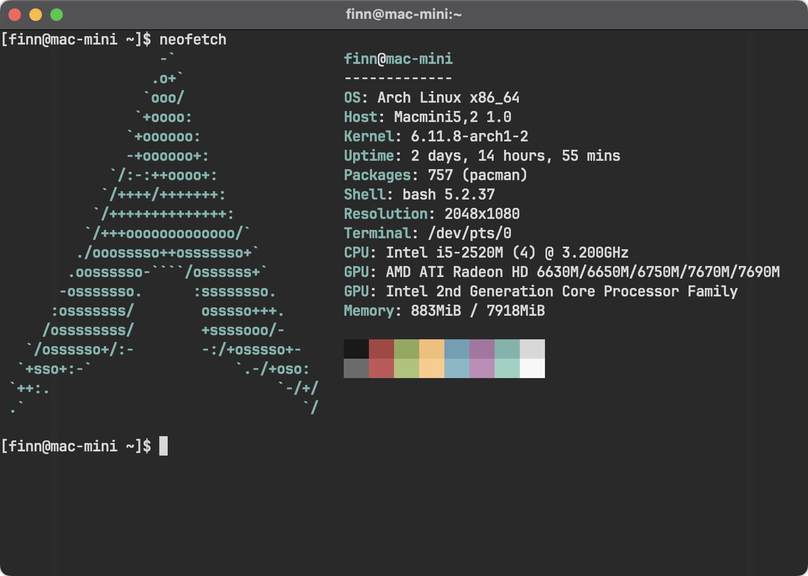Click the light green swatch in bottom row
Image resolution: width=808 pixels, height=576 pixels.
point(407,368)
